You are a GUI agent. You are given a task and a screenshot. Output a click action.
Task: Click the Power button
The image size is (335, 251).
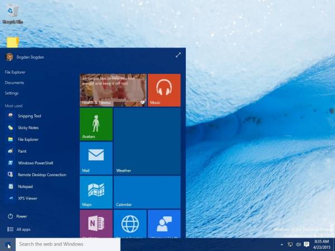[x=17, y=216]
